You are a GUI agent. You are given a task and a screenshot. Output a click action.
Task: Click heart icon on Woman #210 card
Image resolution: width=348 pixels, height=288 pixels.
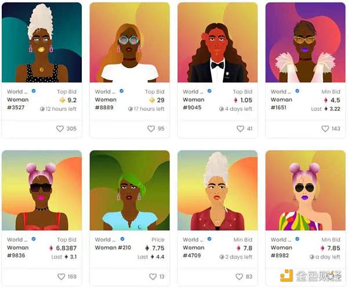pyautogui.click(x=153, y=276)
